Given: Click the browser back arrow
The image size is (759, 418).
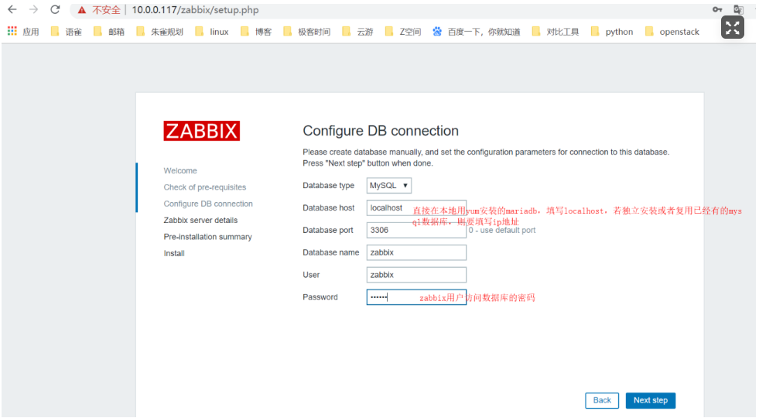Looking at the screenshot, I should click(x=12, y=9).
